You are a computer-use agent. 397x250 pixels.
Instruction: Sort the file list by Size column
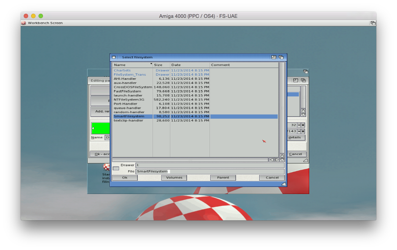(x=161, y=65)
